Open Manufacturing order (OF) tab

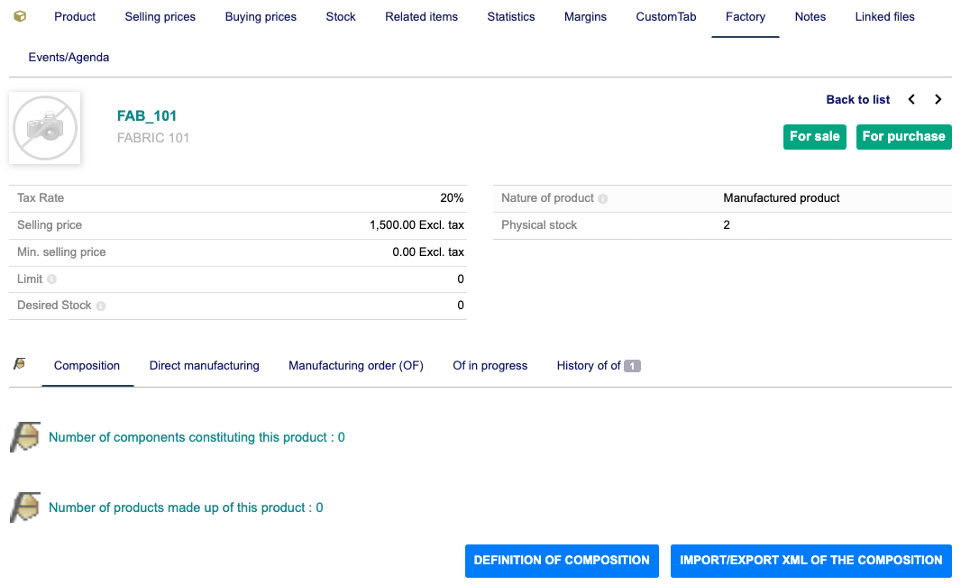point(355,366)
